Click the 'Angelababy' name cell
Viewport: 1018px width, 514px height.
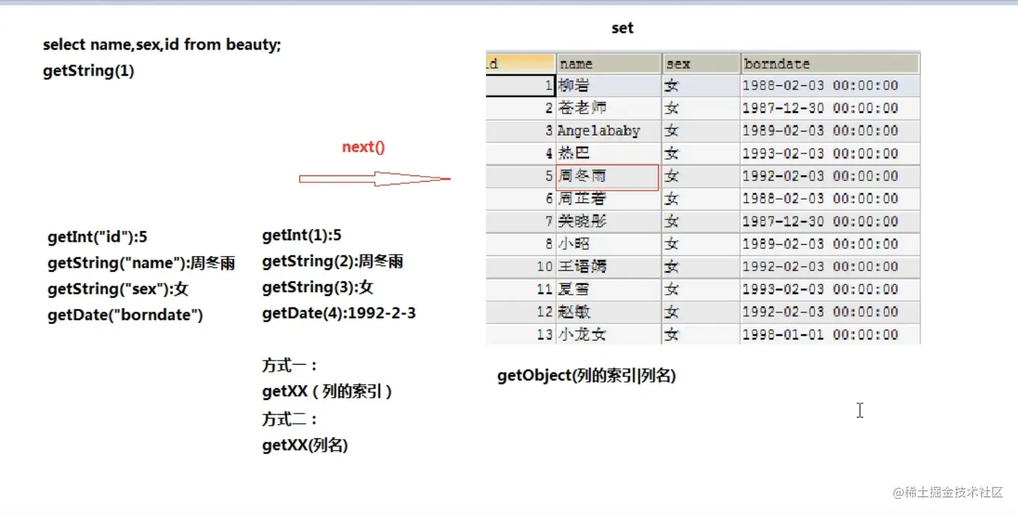[x=608, y=131]
